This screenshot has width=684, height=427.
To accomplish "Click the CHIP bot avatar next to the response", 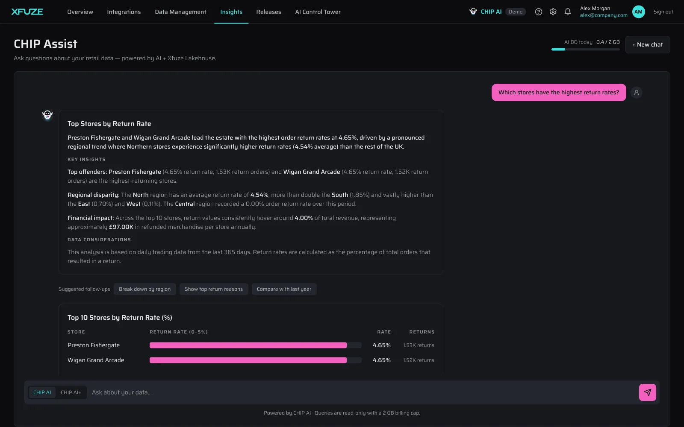I will pyautogui.click(x=47, y=115).
